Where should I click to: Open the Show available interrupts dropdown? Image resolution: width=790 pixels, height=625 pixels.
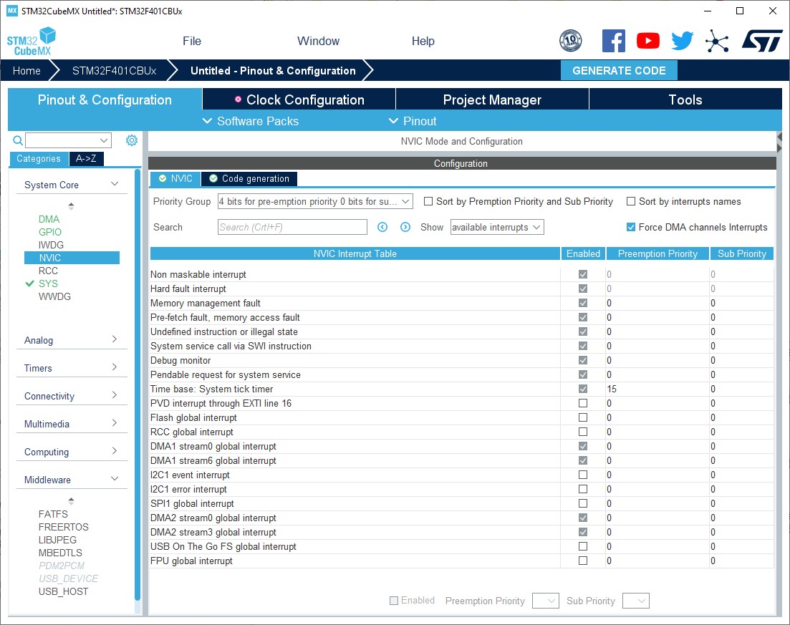497,227
